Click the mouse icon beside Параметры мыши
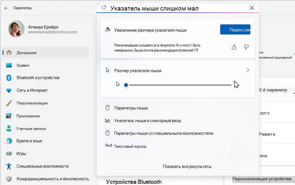Image resolution: width=295 pixels, height=185 pixels. pos(107,108)
